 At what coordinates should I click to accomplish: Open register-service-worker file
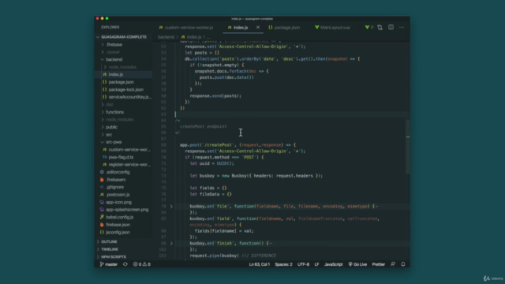point(129,165)
